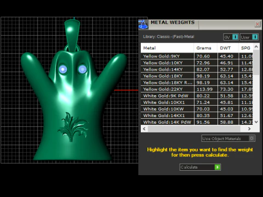Click the pendant's right blue gem eye

[x=82, y=69]
